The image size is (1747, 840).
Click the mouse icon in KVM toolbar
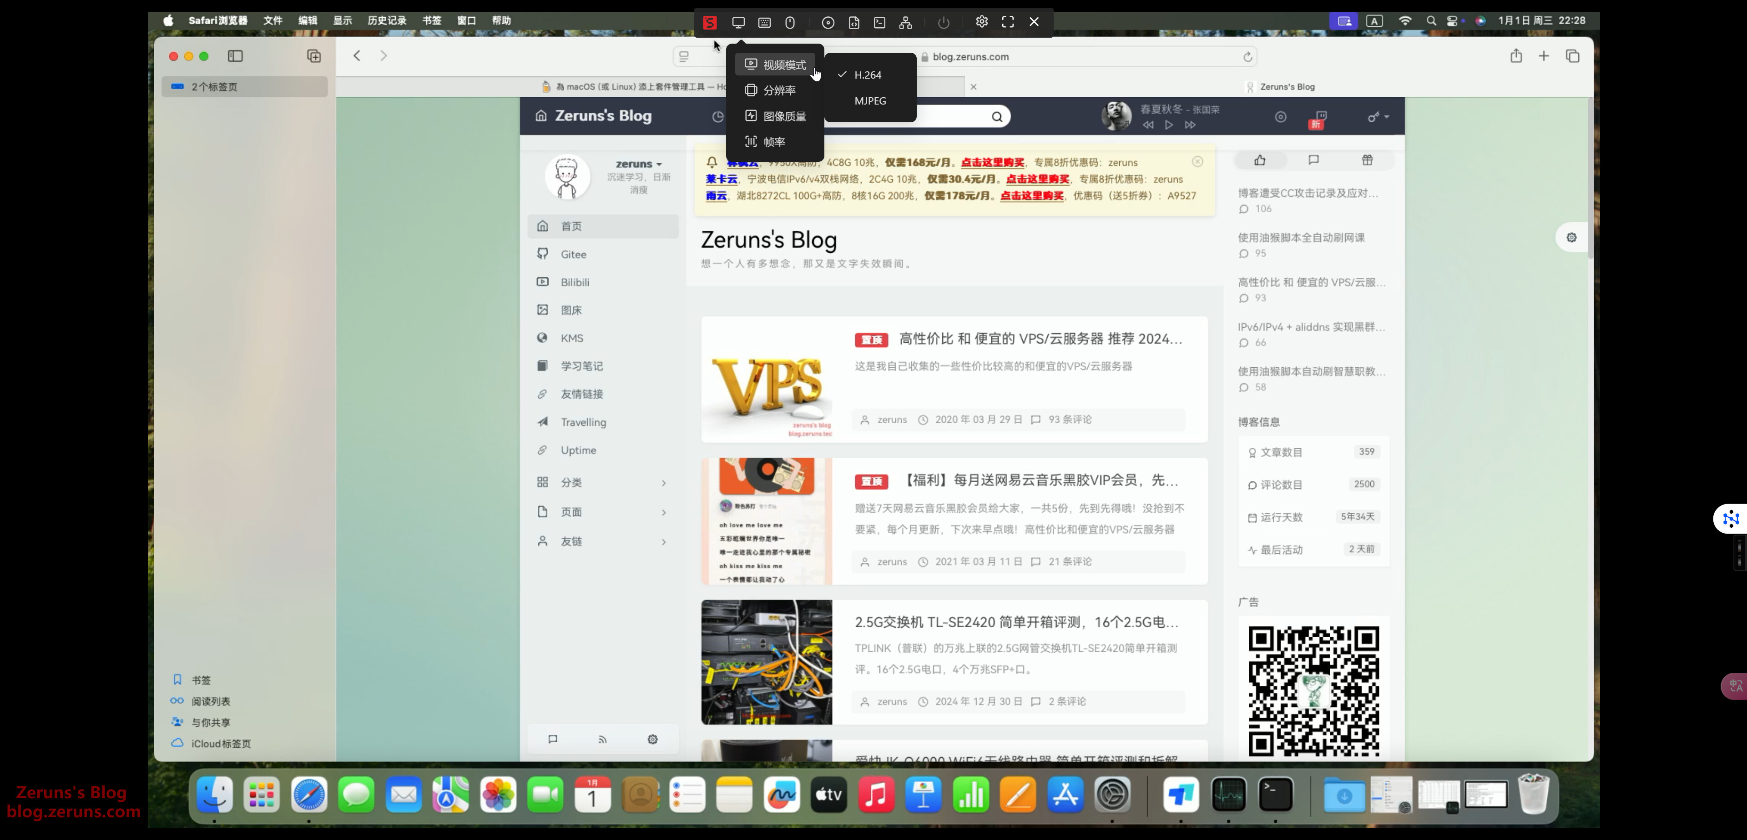click(790, 22)
